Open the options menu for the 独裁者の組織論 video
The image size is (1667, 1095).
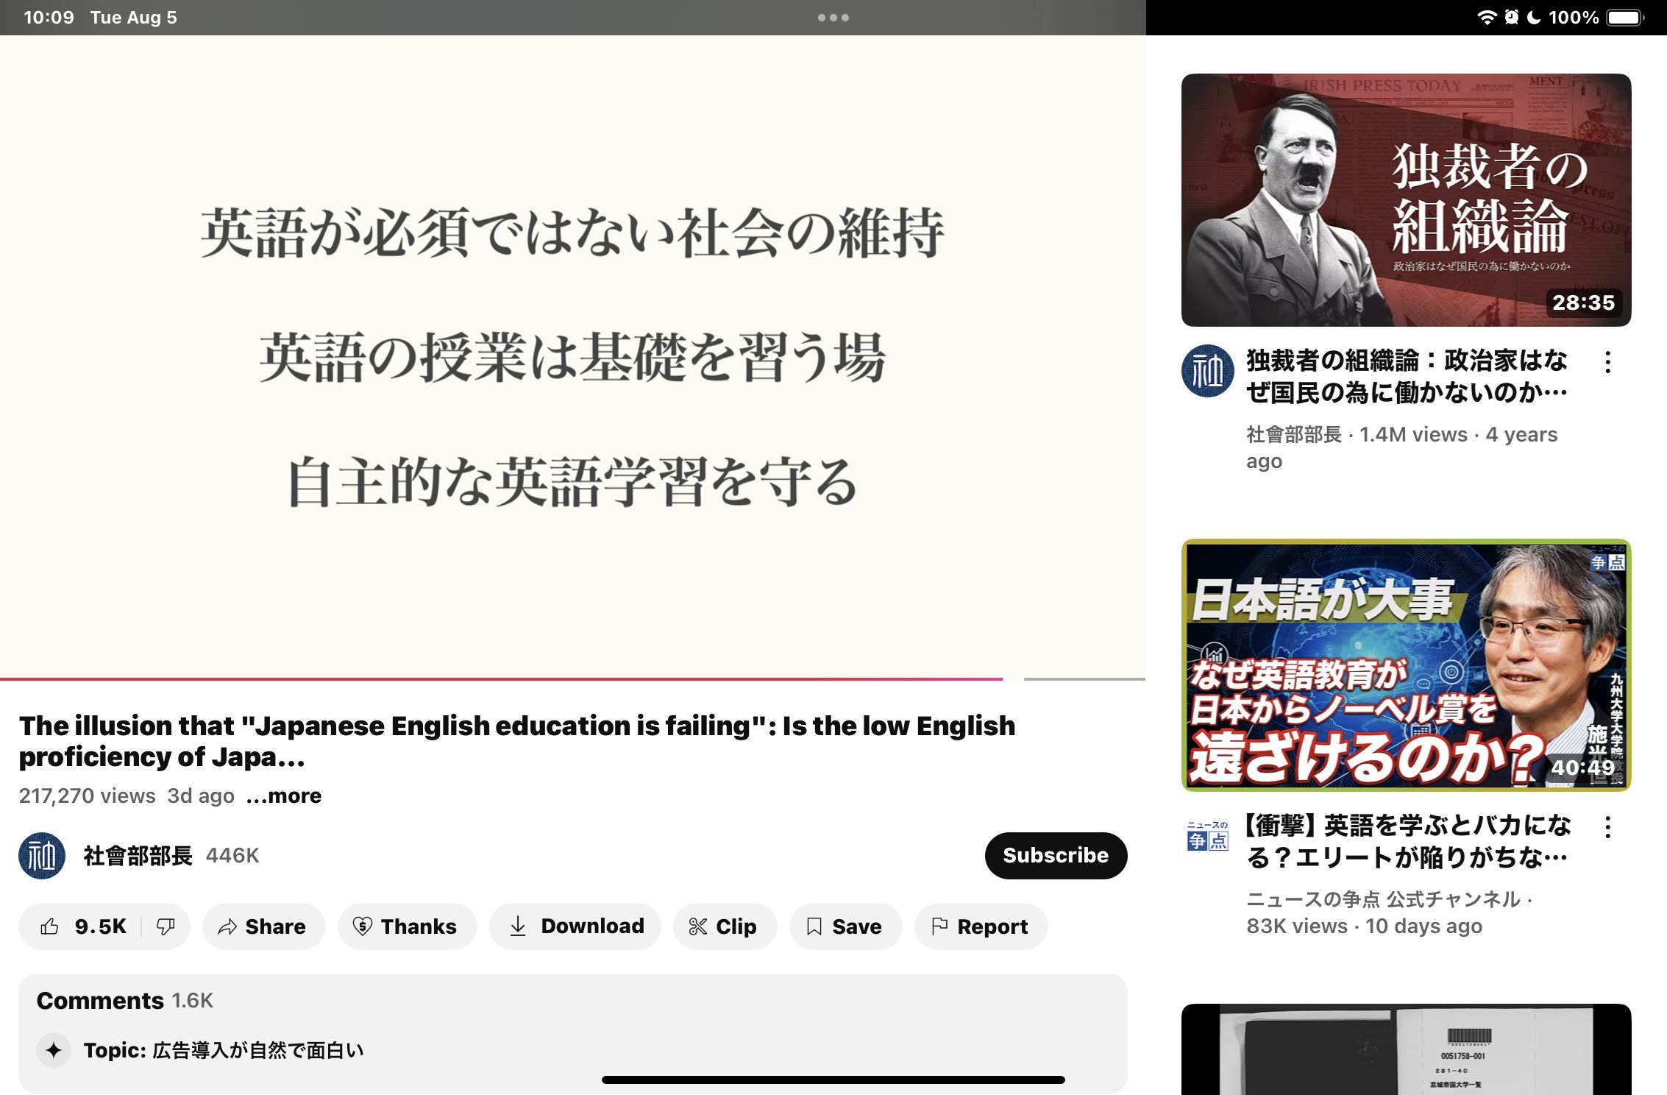coord(1608,362)
